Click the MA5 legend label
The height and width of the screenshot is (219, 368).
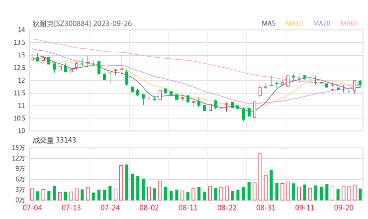pos(268,23)
